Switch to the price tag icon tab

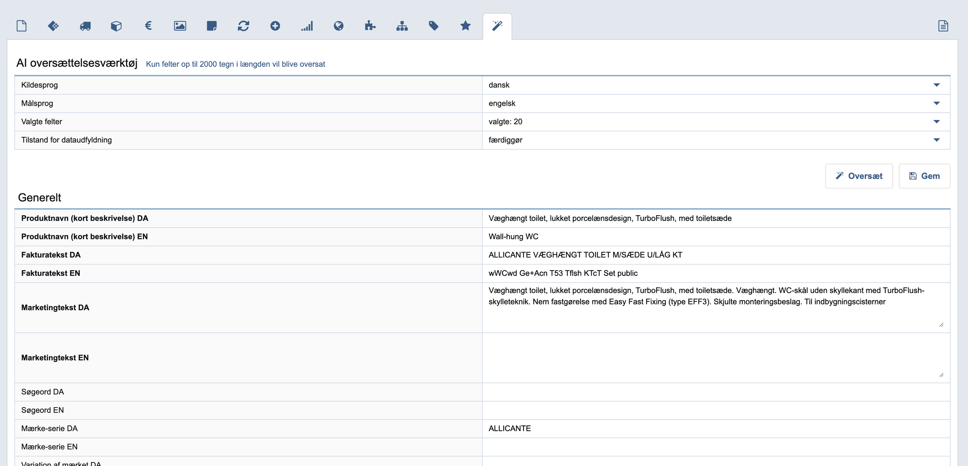click(x=434, y=26)
